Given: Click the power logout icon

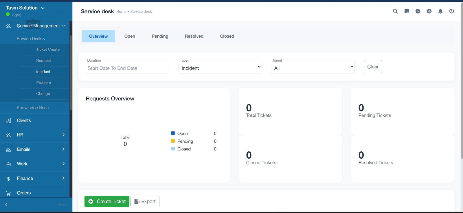Looking at the screenshot, I should coord(451,11).
